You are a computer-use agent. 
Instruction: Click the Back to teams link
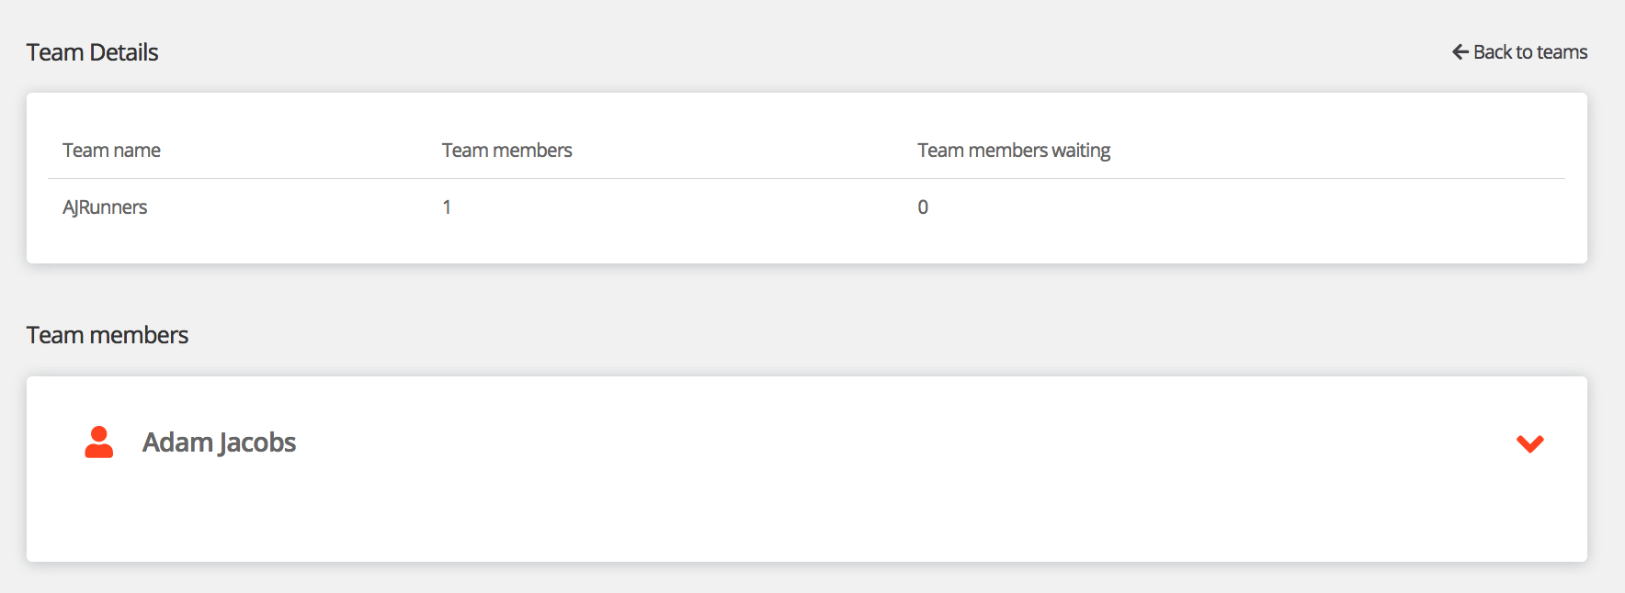(1520, 52)
